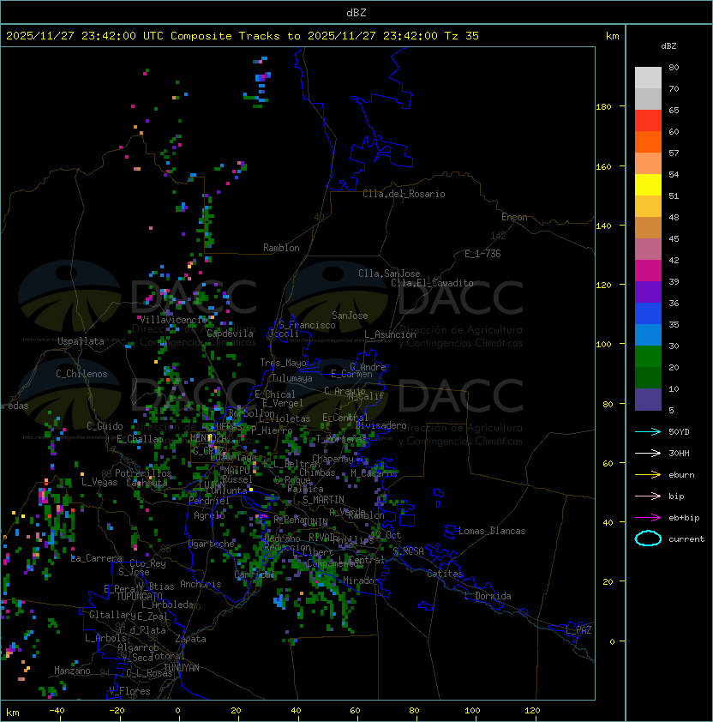Click the 'L_Asuncion' place label

[390, 334]
